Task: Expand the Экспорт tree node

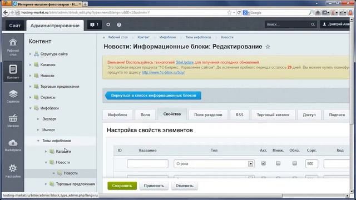Action: click(x=38, y=119)
